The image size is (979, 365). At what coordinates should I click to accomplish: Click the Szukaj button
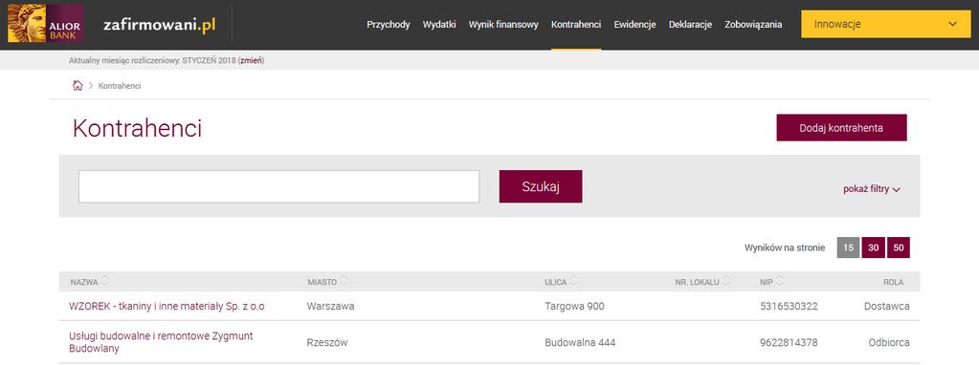click(540, 186)
